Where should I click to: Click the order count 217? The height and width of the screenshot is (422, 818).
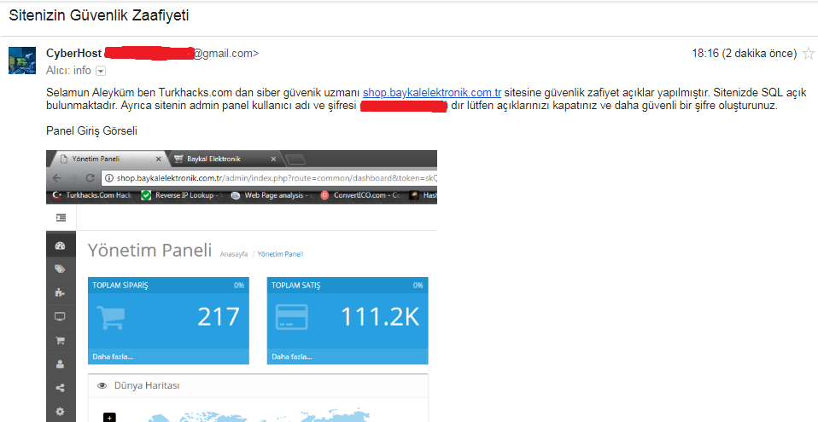[218, 317]
